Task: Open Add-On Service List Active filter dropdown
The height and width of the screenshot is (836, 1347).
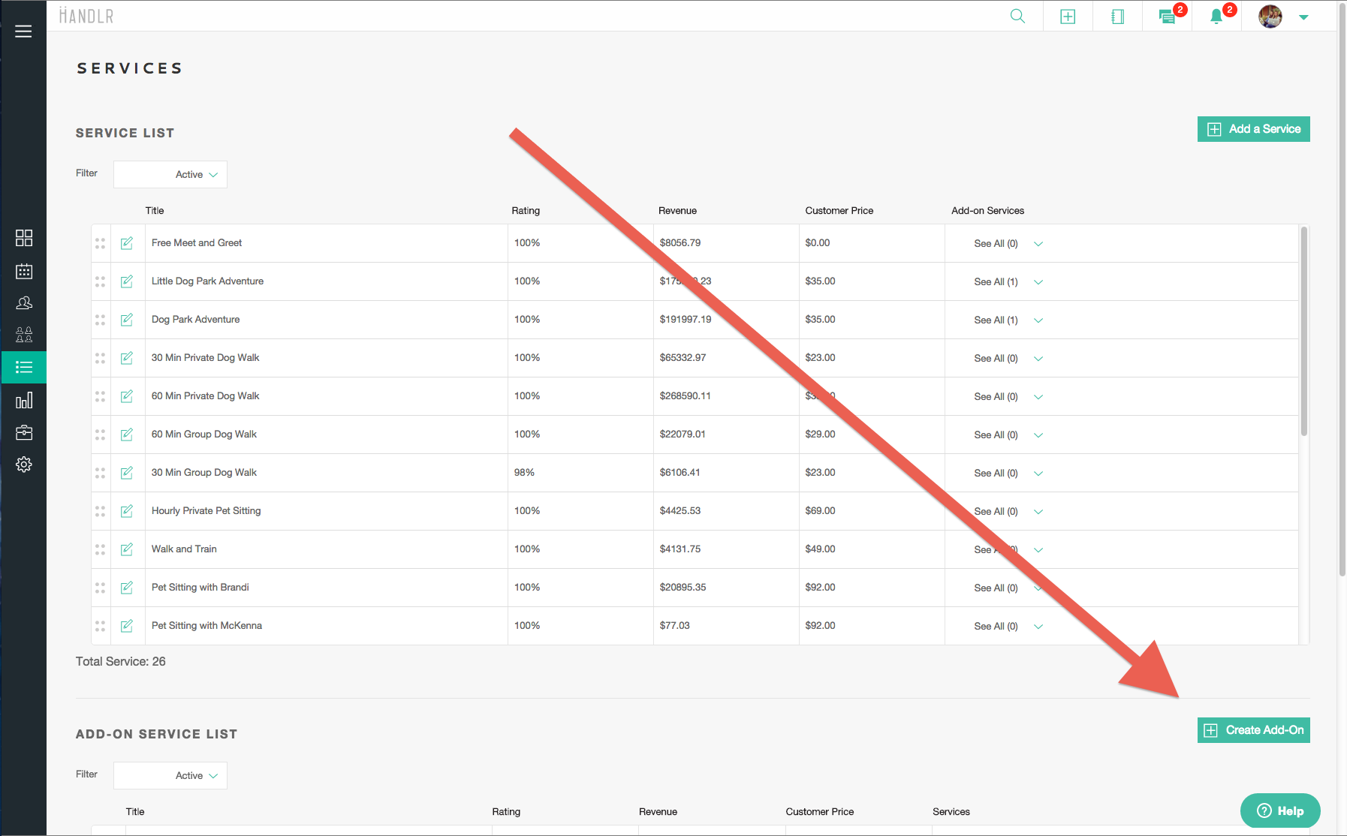Action: [170, 776]
